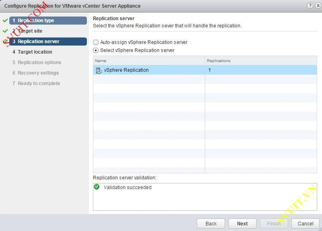
Task: Select the vSphere Replication row name
Action: (126, 70)
